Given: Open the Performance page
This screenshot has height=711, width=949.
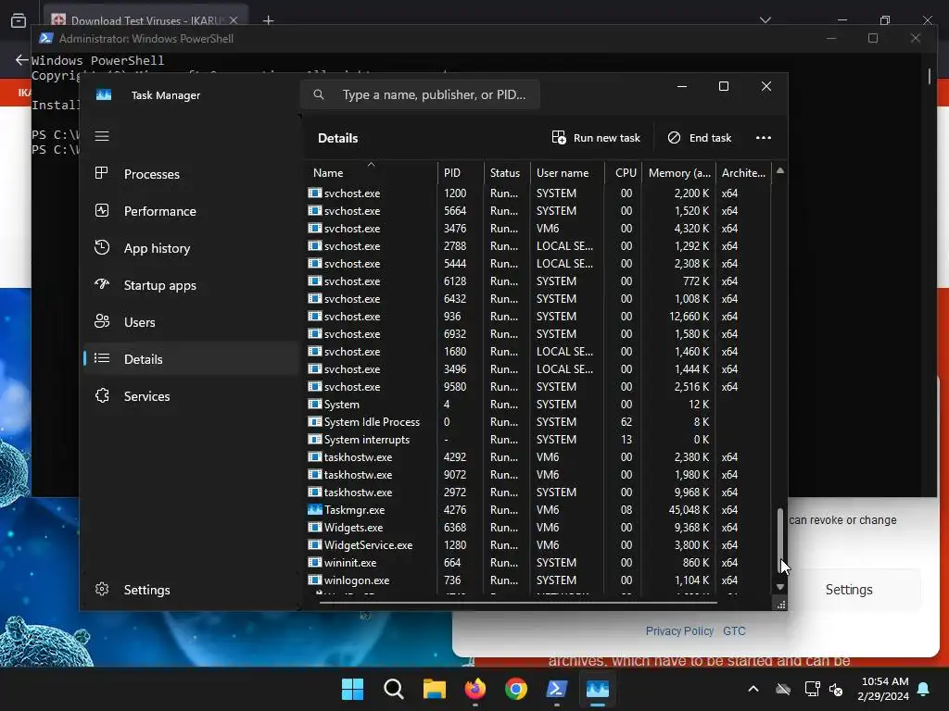Looking at the screenshot, I should coord(191,211).
